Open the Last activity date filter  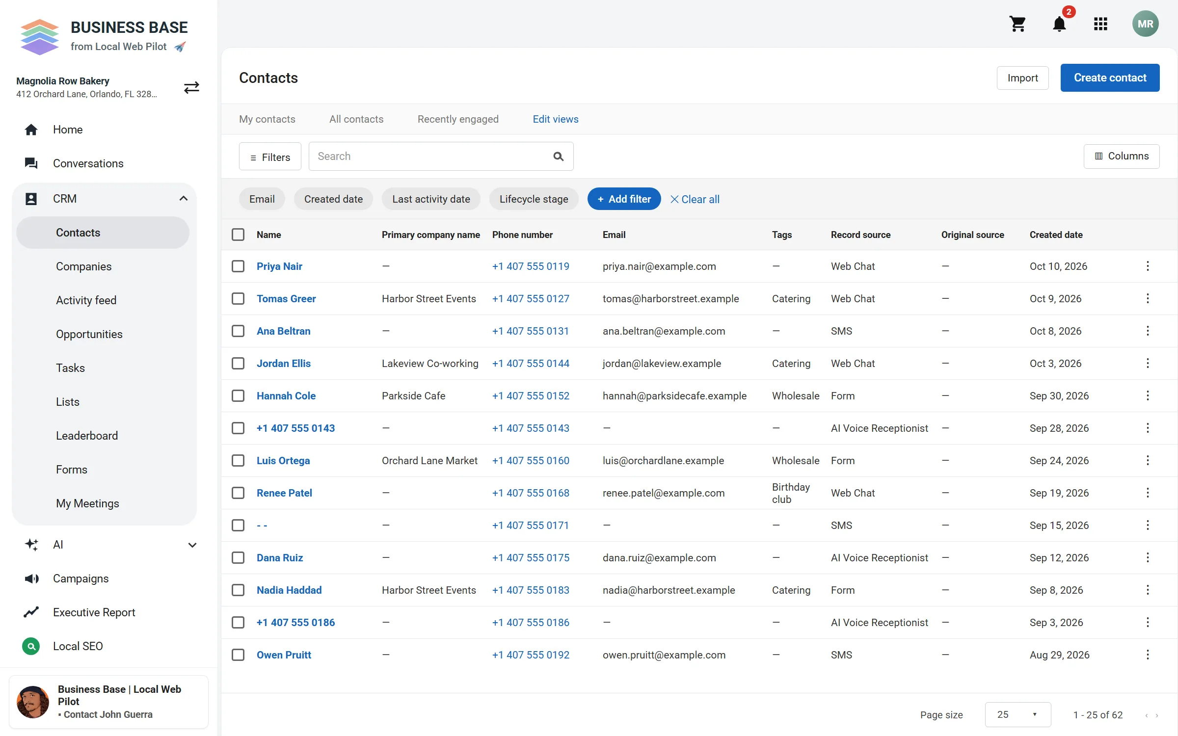tap(431, 199)
